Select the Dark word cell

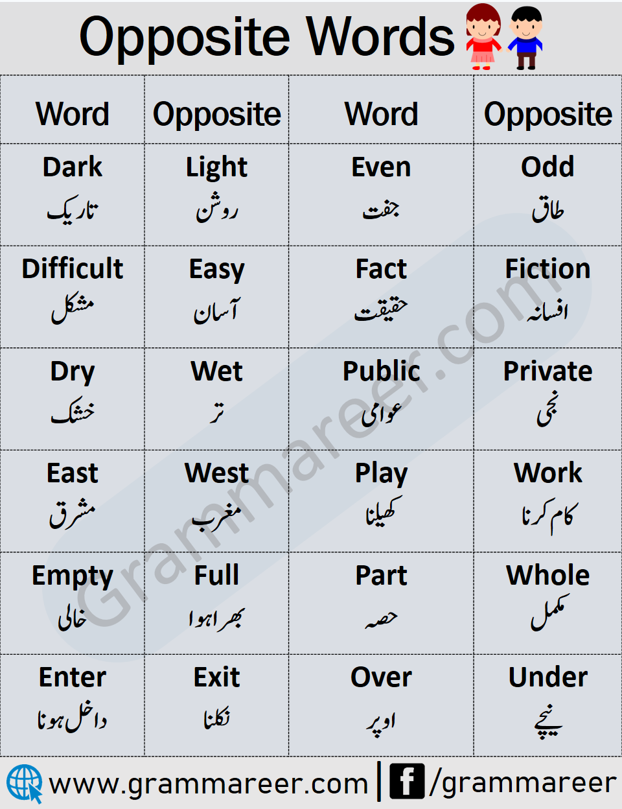(x=73, y=194)
